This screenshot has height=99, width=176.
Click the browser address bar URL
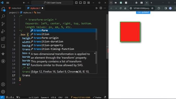[142, 8]
